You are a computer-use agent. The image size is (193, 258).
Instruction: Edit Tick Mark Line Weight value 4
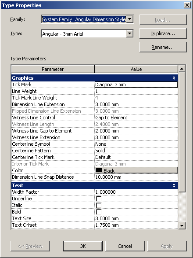click(x=136, y=98)
